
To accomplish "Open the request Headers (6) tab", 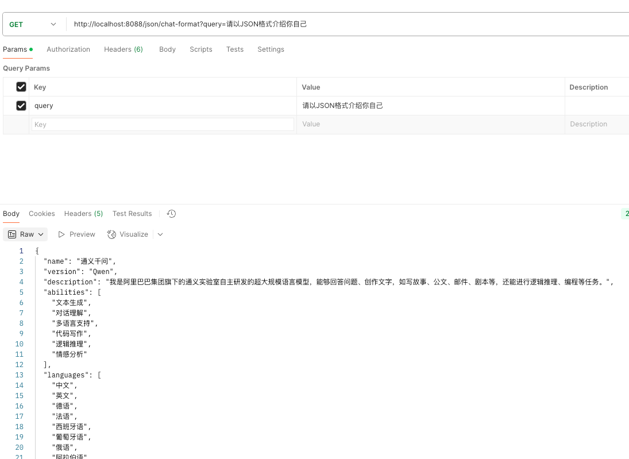I will pyautogui.click(x=124, y=49).
